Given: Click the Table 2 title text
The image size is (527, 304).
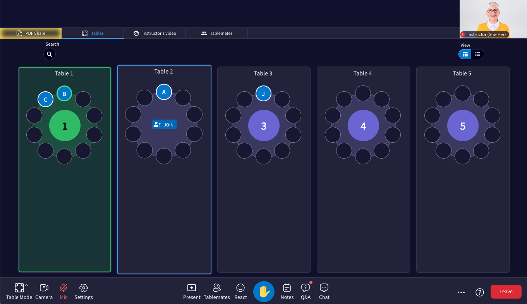Looking at the screenshot, I should coord(163,72).
